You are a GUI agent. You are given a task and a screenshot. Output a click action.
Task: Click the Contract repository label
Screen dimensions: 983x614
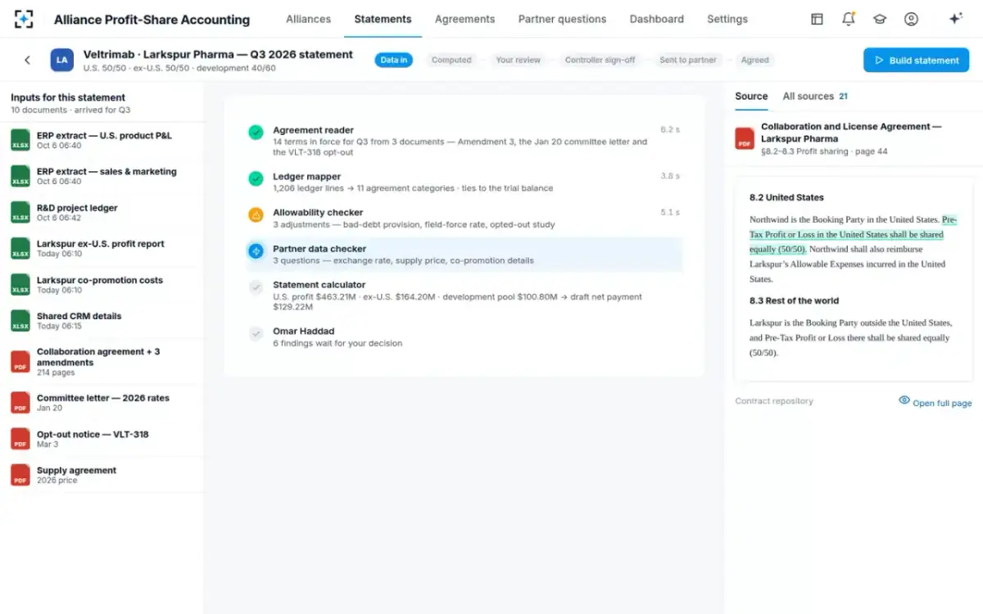tap(774, 401)
